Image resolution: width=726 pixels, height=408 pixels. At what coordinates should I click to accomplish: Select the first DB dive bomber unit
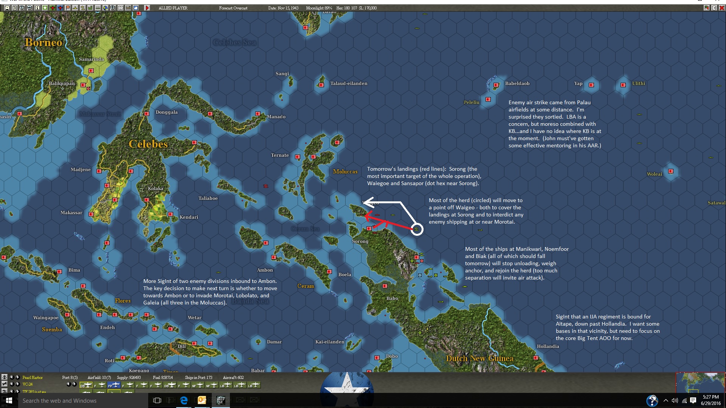click(x=86, y=385)
